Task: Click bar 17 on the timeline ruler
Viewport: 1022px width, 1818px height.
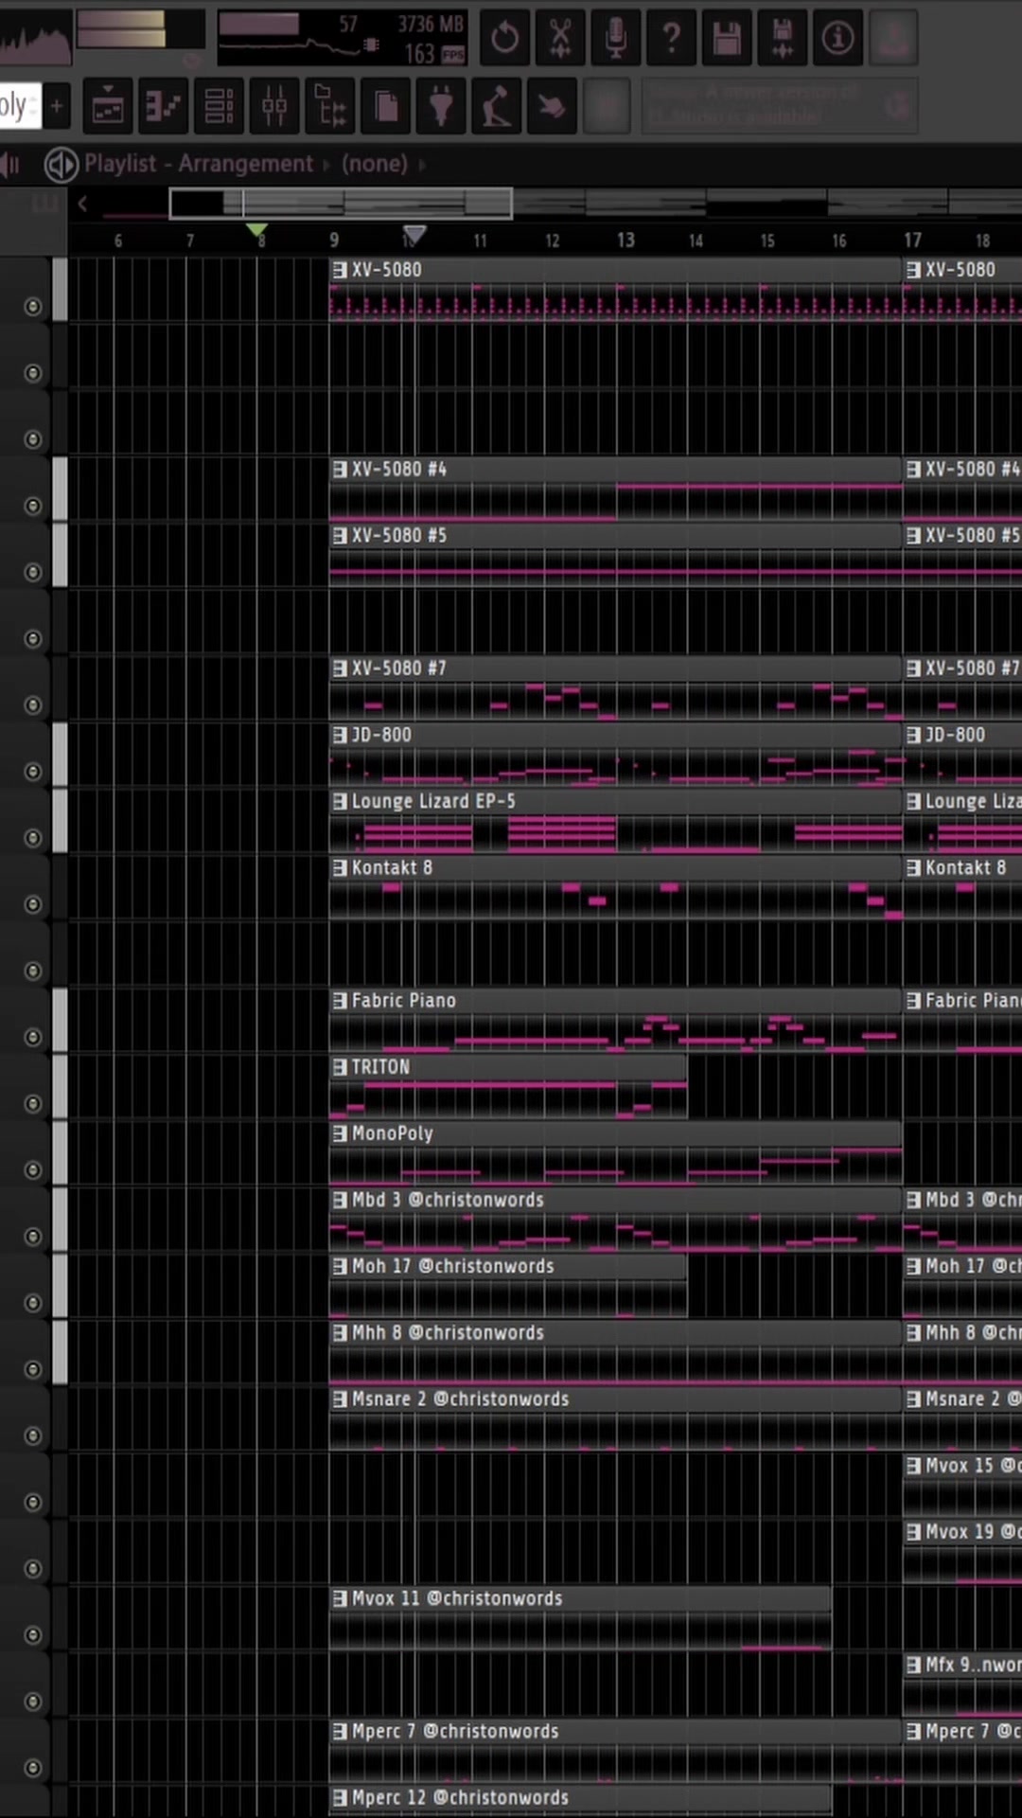Action: click(x=912, y=241)
